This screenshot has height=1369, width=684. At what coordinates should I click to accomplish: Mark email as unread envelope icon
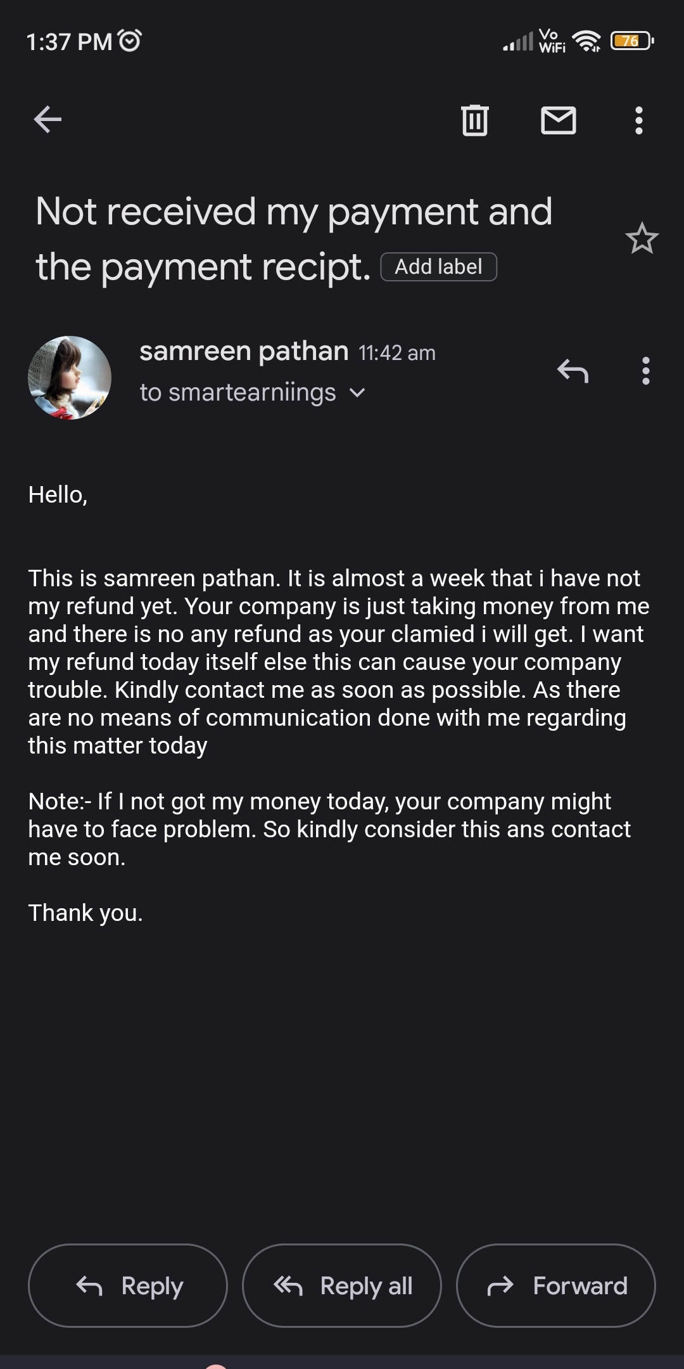[559, 120]
